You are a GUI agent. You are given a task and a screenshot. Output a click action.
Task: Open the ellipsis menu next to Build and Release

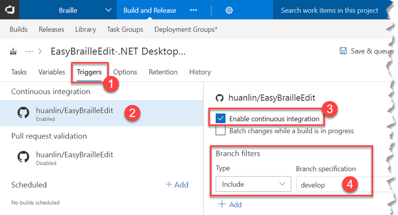(x=193, y=10)
